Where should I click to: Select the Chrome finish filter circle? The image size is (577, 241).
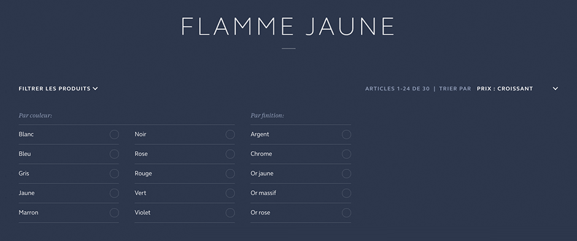[x=346, y=154]
